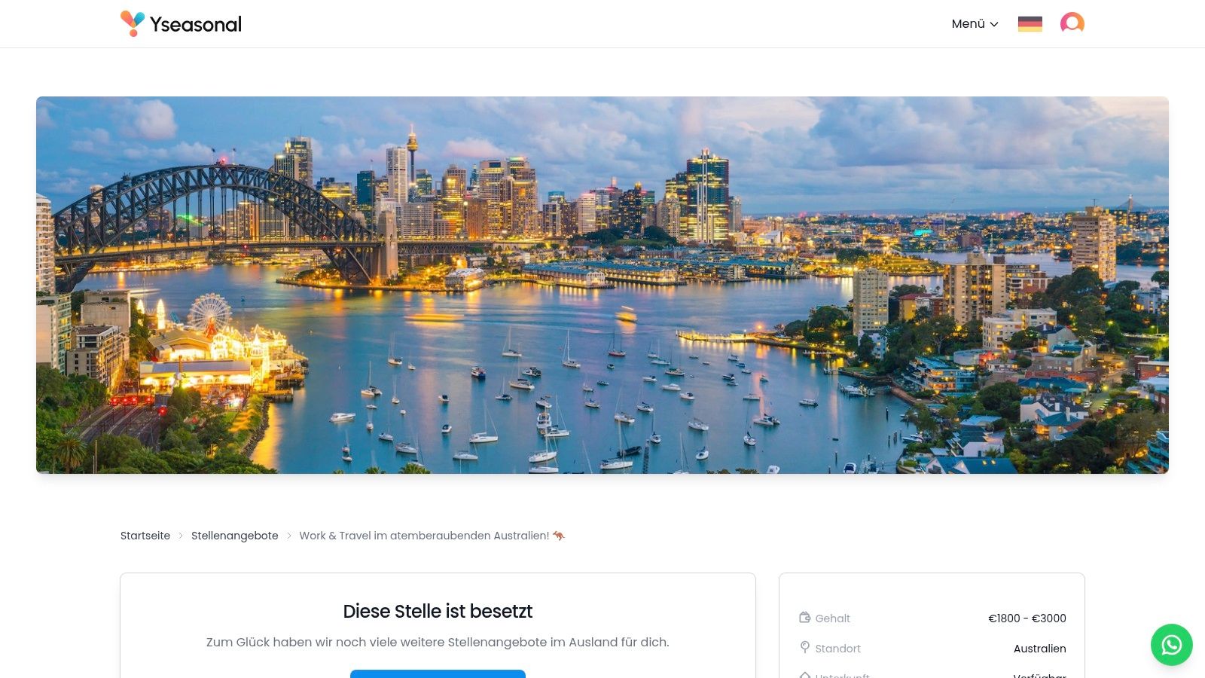Click breadcrumb separator arrow after Stellenangebote

[x=288, y=536]
